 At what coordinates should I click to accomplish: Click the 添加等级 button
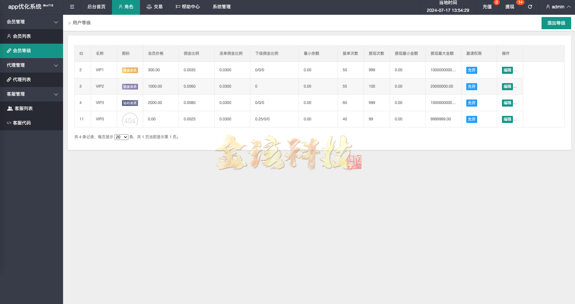click(556, 23)
